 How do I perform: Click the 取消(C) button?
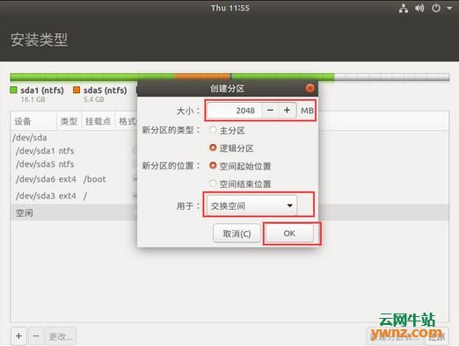[x=237, y=234]
